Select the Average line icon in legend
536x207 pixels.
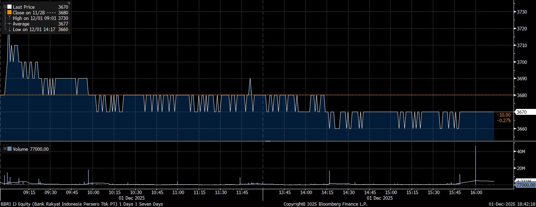click(x=9, y=24)
